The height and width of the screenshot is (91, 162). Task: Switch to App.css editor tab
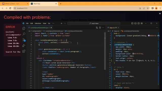(113, 28)
